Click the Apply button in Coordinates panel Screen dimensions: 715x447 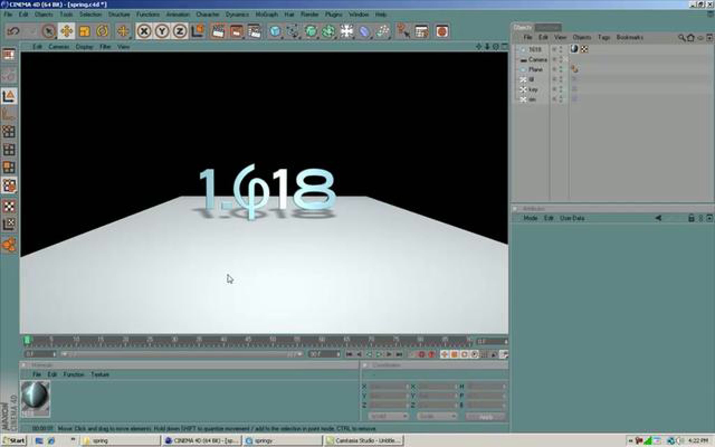click(486, 416)
